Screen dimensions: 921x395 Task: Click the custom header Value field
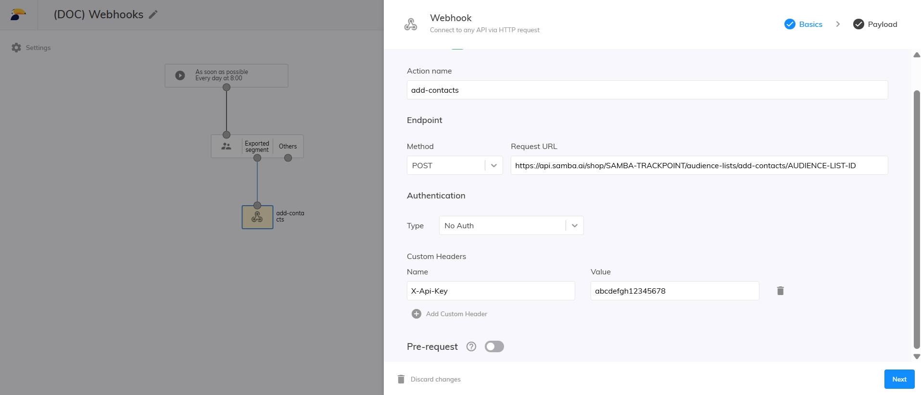coord(674,291)
